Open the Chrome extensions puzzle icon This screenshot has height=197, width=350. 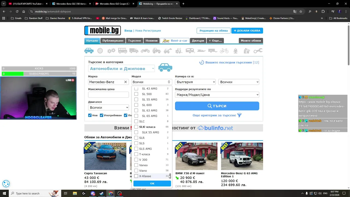pyautogui.click(x=323, y=11)
